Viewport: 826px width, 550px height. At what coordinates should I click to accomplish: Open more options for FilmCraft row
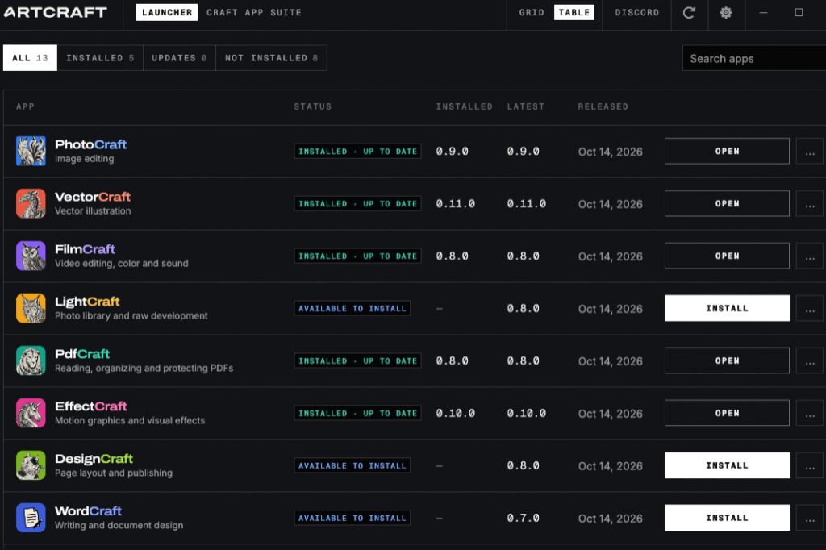(x=810, y=256)
